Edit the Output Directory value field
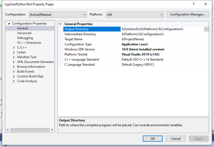 point(162,29)
